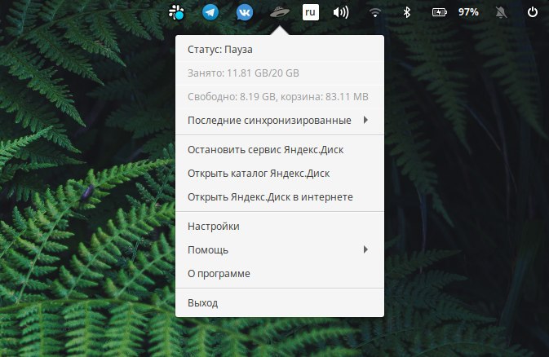
Task: Expand arrow beside Помощь
Action: click(365, 249)
